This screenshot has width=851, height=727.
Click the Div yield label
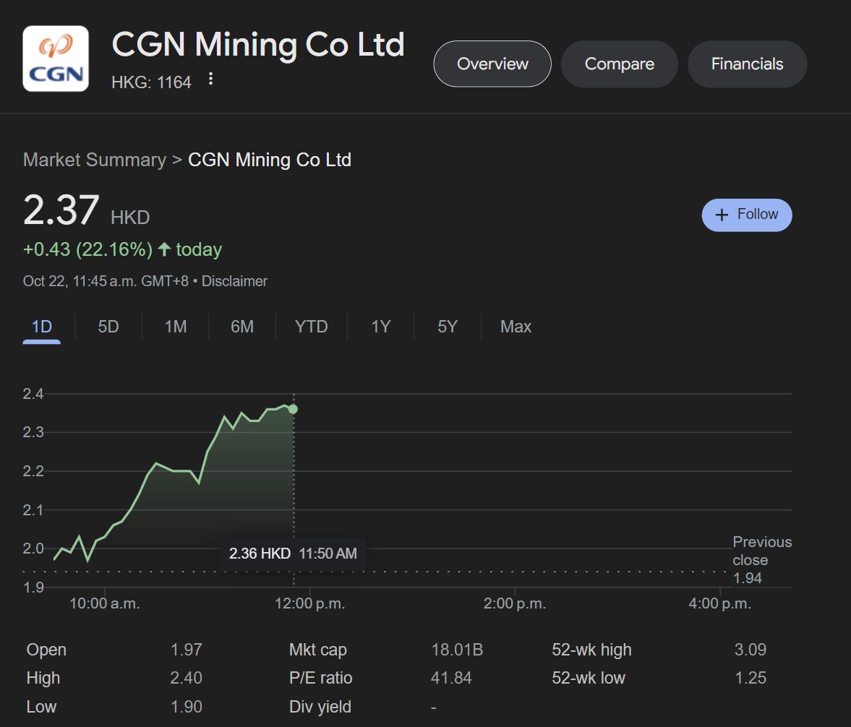pos(320,706)
